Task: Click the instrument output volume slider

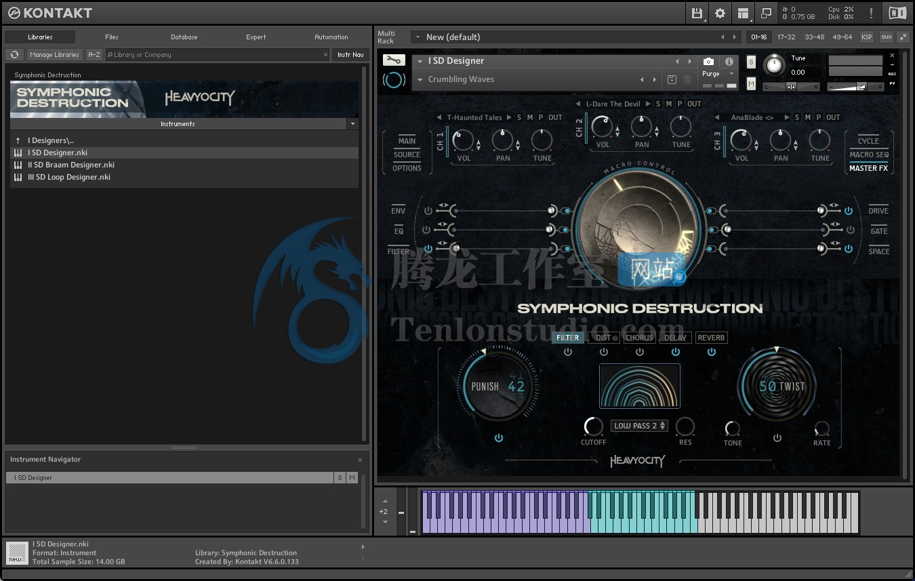Action: [855, 86]
